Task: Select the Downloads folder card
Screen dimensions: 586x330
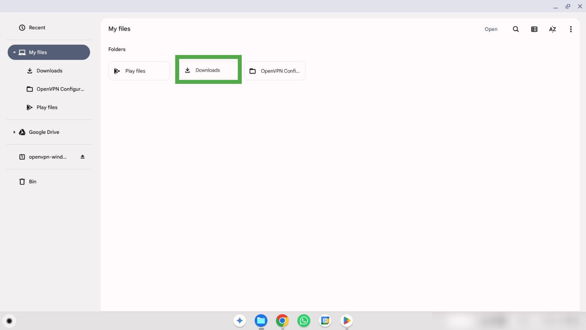Action: coord(208,70)
